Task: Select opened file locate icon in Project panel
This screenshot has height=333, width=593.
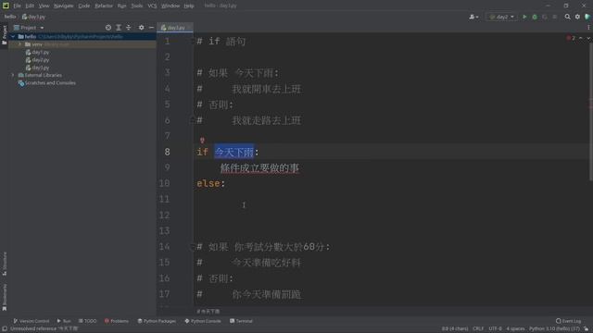Action: click(108, 28)
